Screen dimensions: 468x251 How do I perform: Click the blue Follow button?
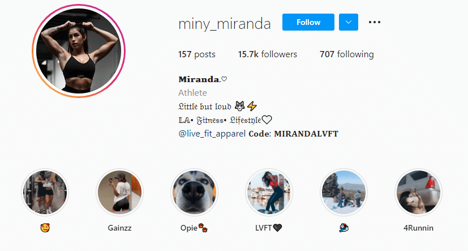tap(308, 22)
